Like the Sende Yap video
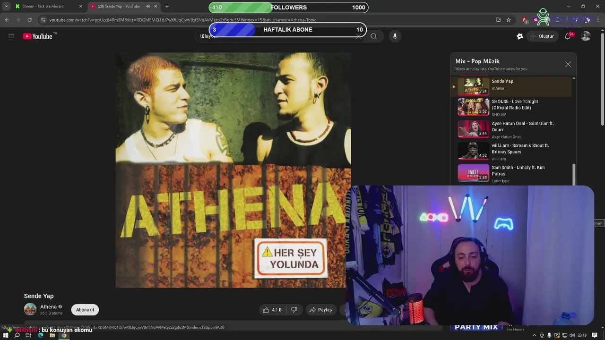 pyautogui.click(x=272, y=310)
